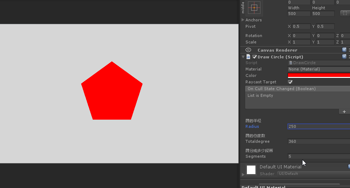The image size is (350, 188).
Task: Click the Pivot X field
Action: 301,26
